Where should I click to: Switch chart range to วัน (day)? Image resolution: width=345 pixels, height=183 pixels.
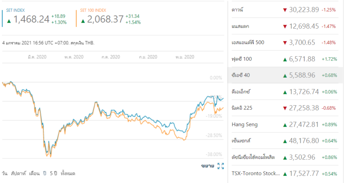tap(4, 174)
